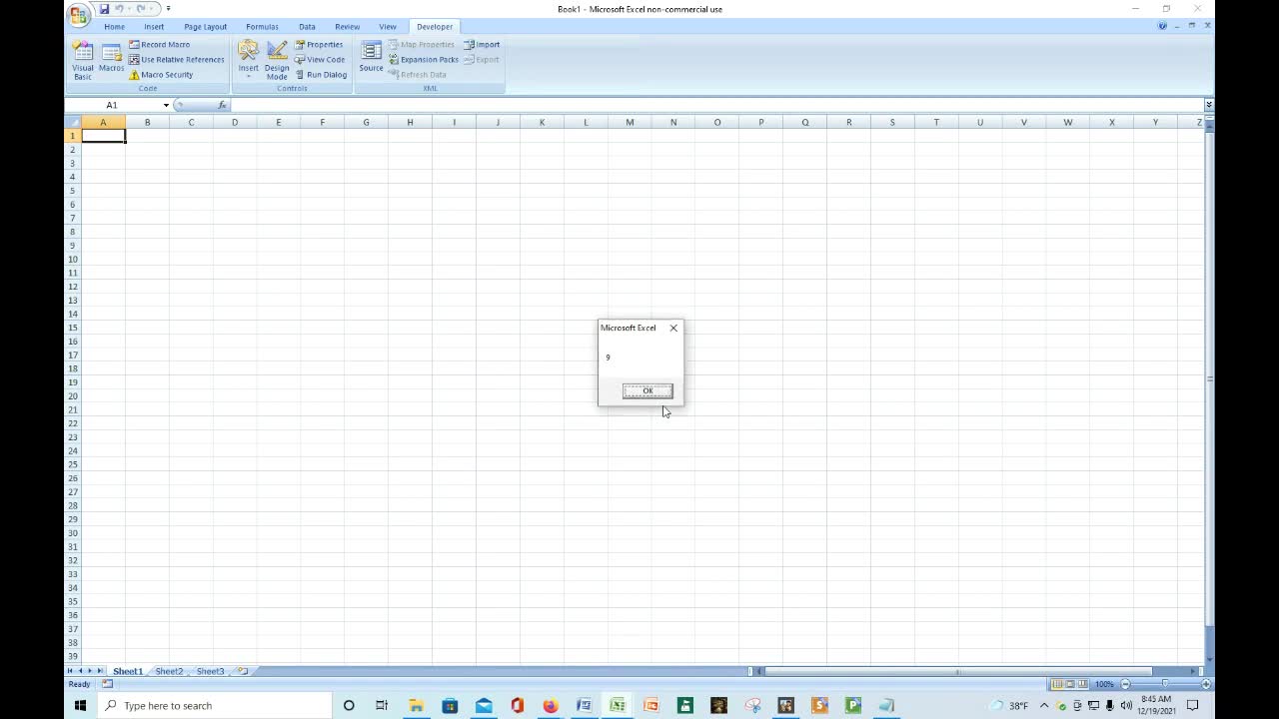Zoom in with plus button
Screen dimensions: 1279x719
(x=1206, y=684)
